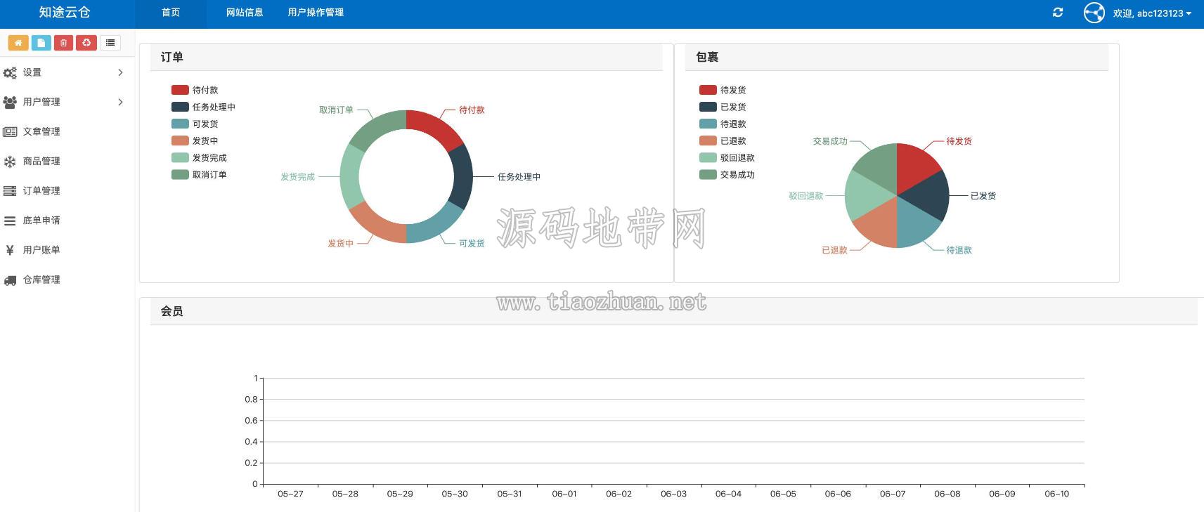
Task: Click the light green 发货完成 donut segment
Action: click(x=350, y=176)
